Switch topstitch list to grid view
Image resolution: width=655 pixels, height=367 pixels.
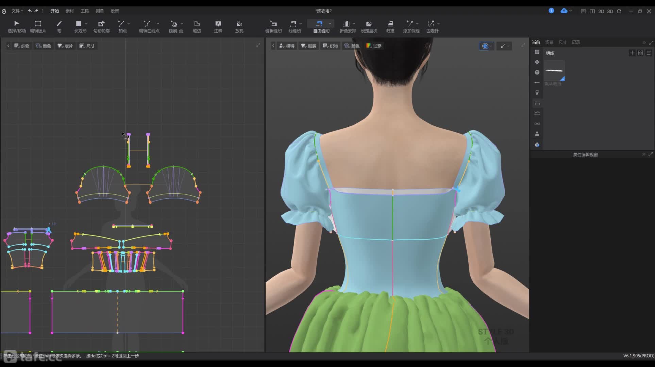pyautogui.click(x=640, y=53)
